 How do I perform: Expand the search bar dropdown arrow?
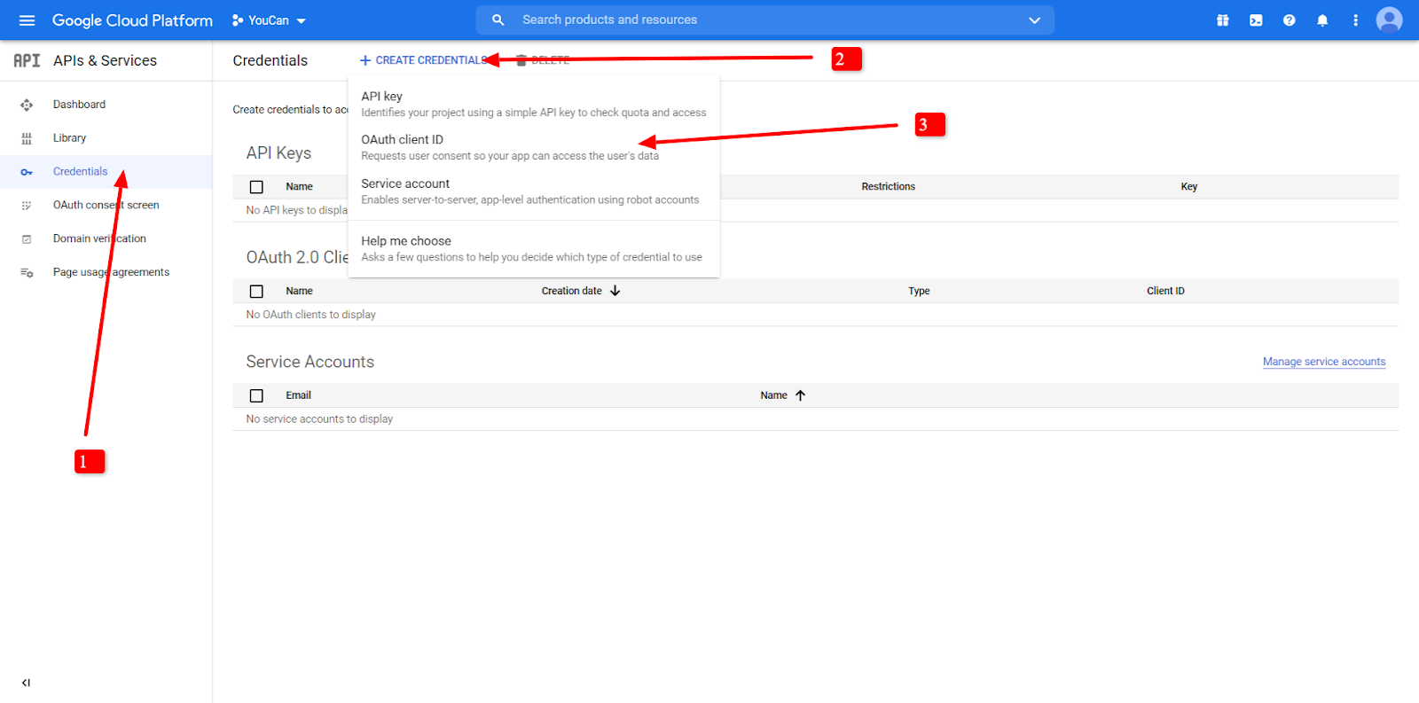(1034, 20)
